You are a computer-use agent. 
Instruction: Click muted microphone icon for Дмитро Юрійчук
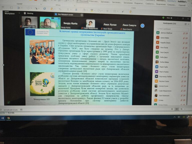tap(184, 33)
